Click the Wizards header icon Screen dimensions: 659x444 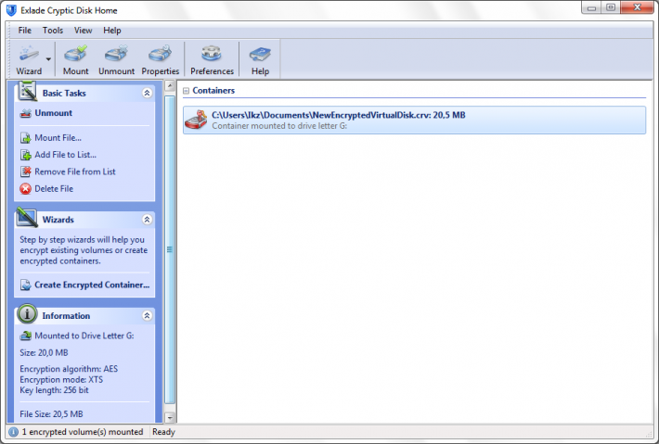pos(27,218)
